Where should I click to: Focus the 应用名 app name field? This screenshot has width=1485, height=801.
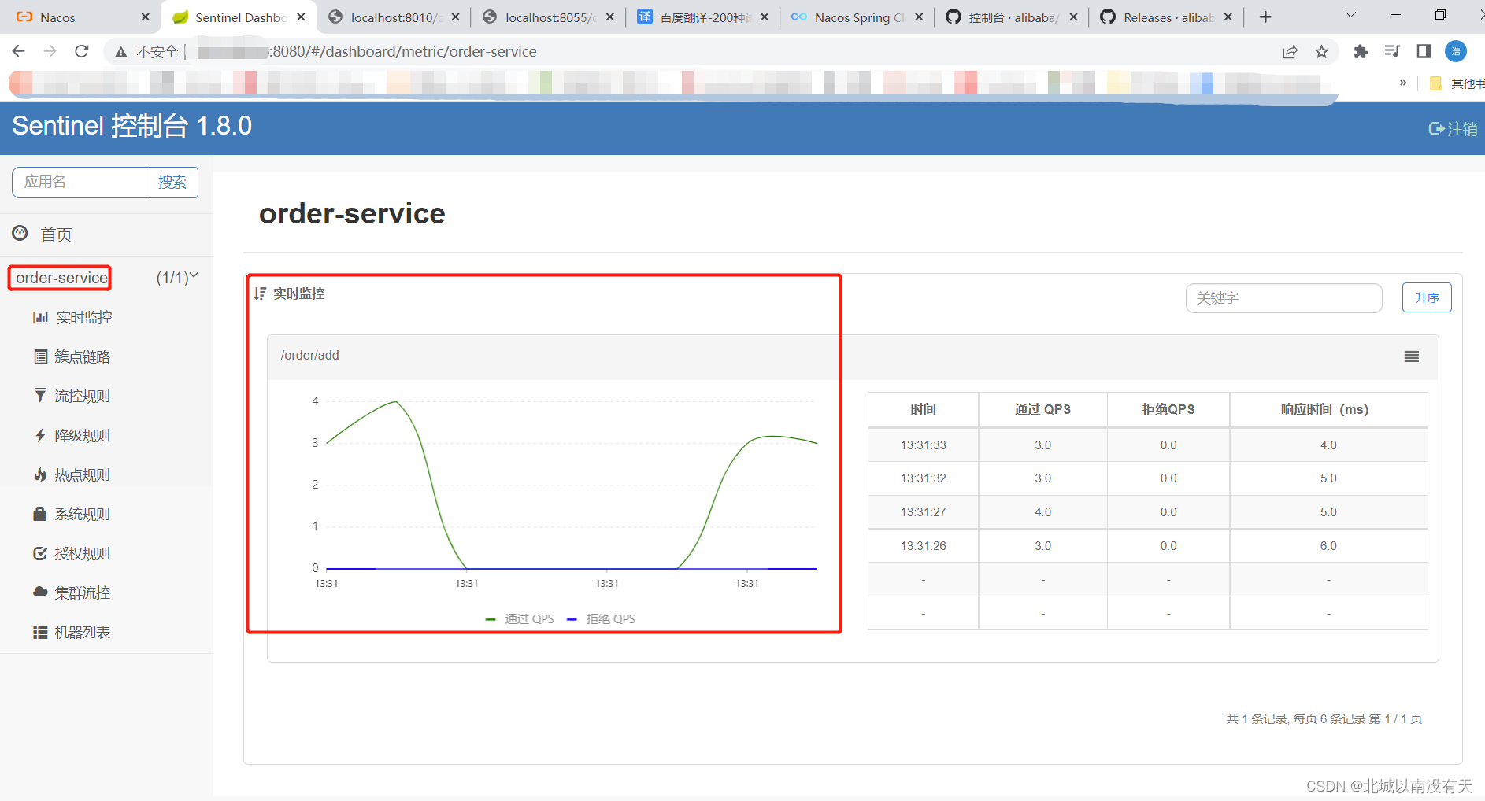coord(79,183)
